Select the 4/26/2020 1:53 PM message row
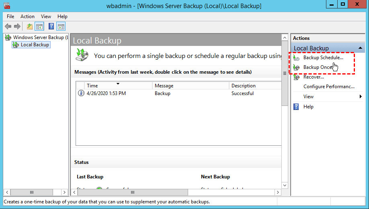Screen dimensions: 369x209 pos(179,93)
